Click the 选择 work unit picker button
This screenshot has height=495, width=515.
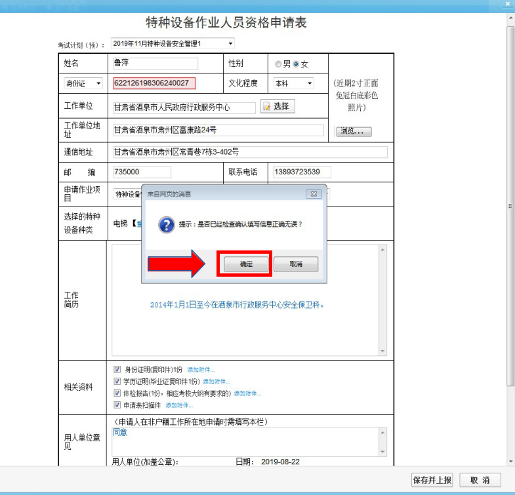[277, 106]
